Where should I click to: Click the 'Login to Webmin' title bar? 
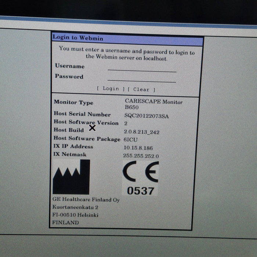[x=127, y=39]
